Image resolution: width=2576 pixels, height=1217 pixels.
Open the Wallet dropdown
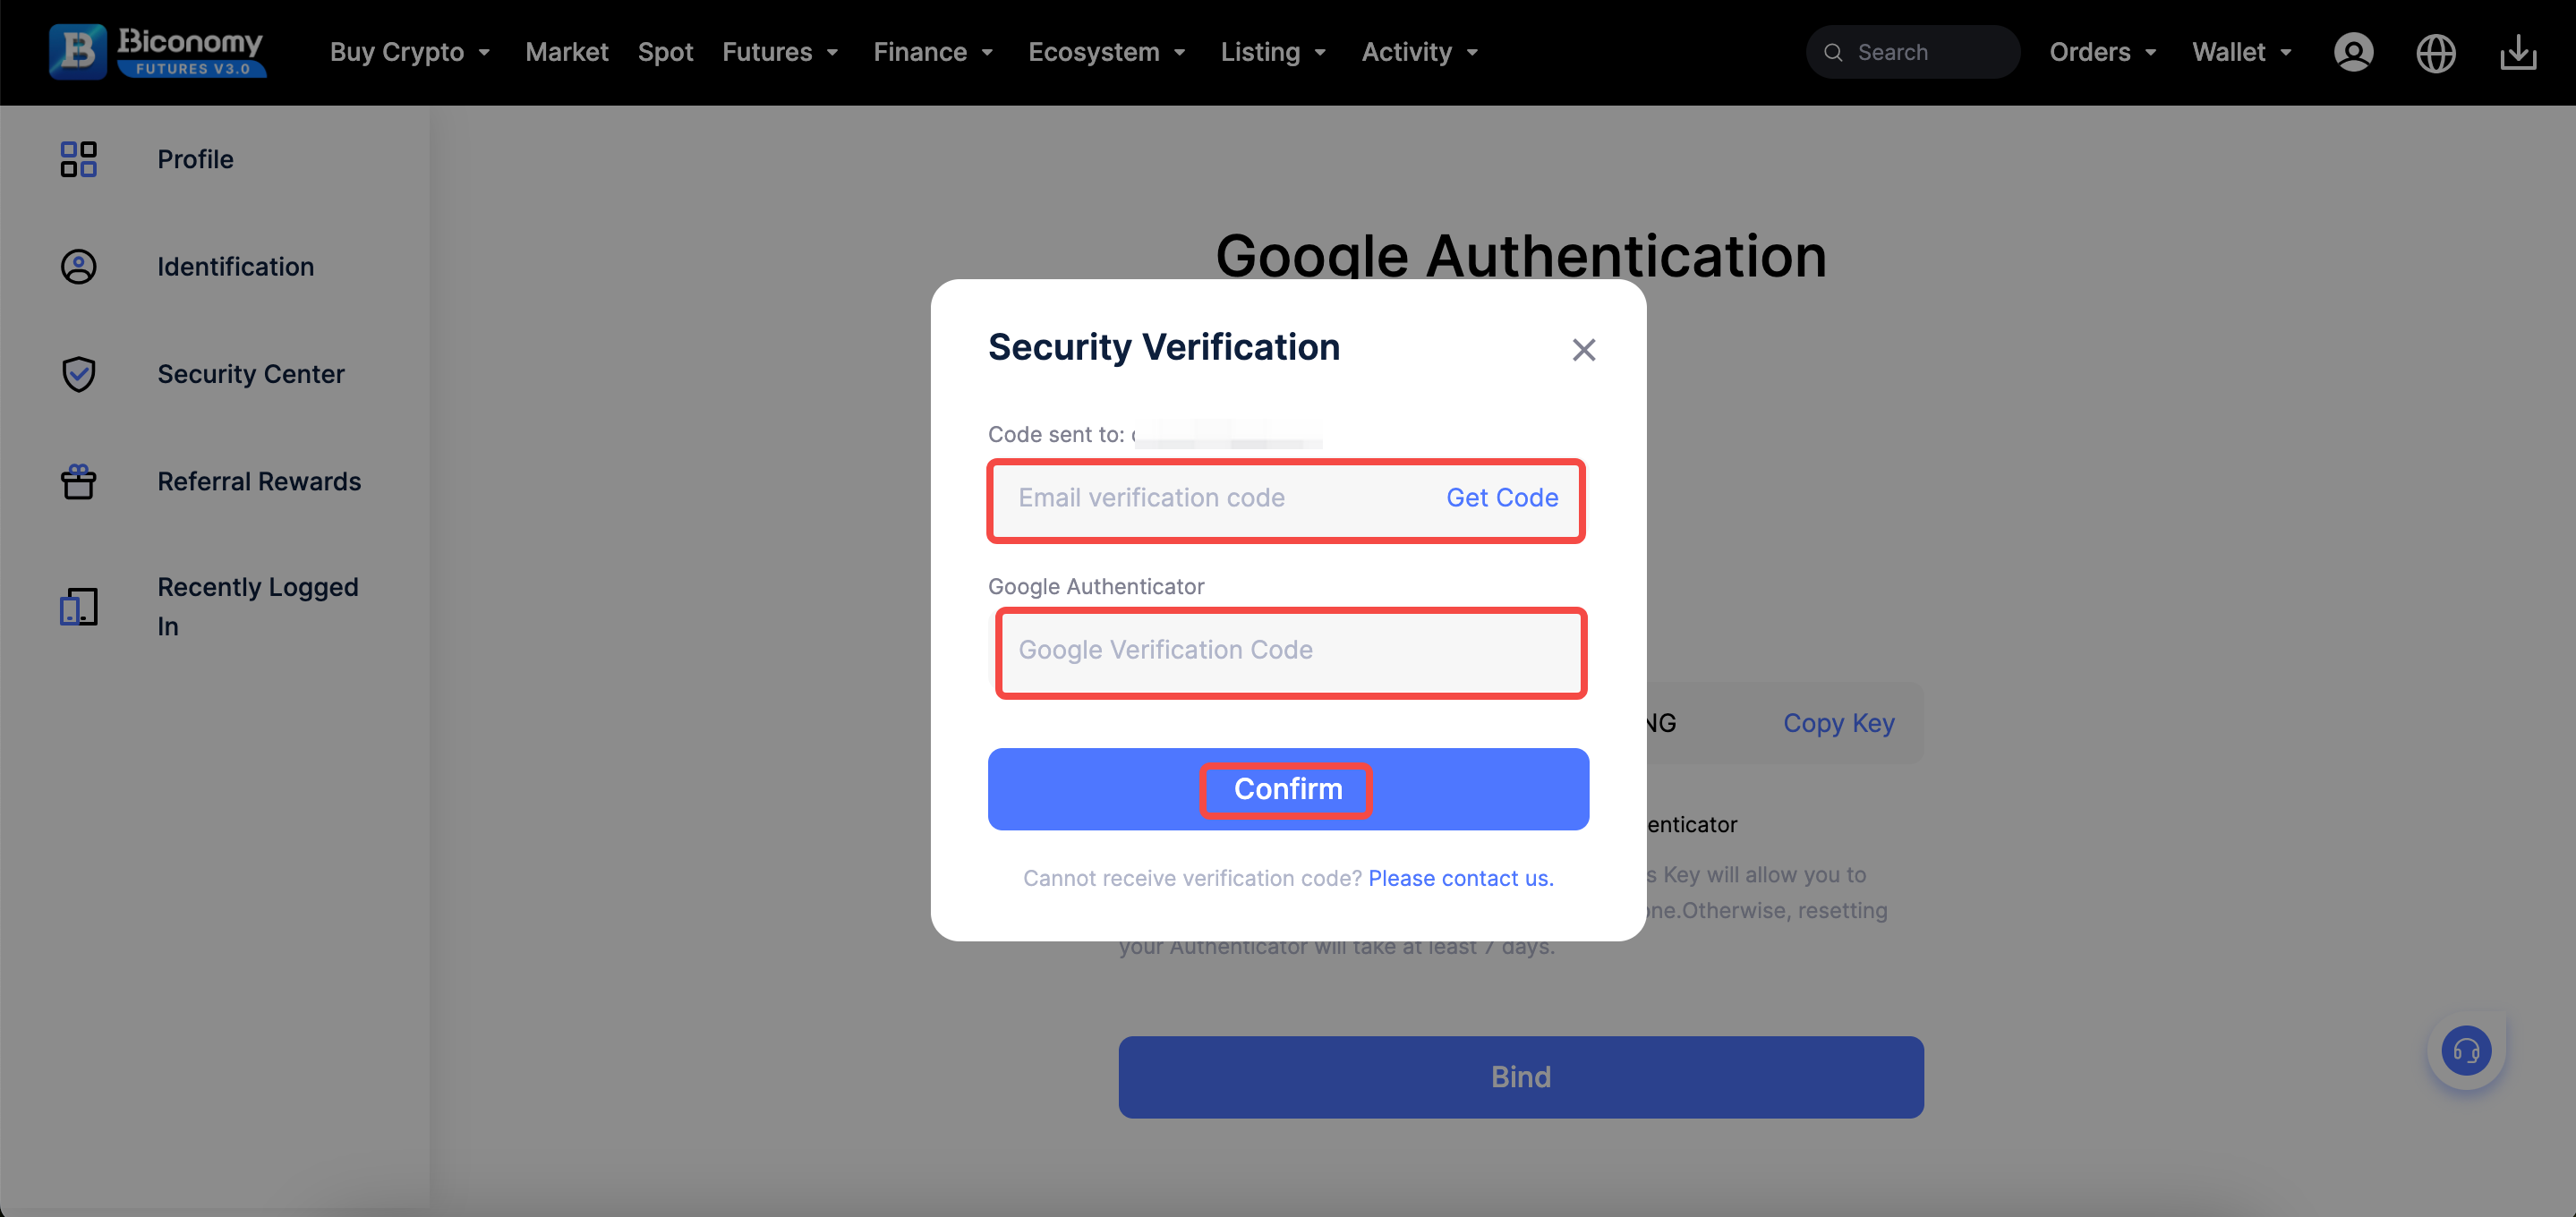pos(2241,52)
